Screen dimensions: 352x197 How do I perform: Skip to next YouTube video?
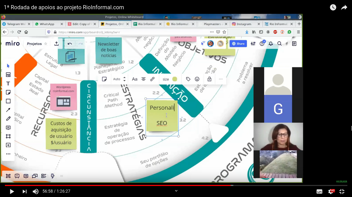point(24,191)
